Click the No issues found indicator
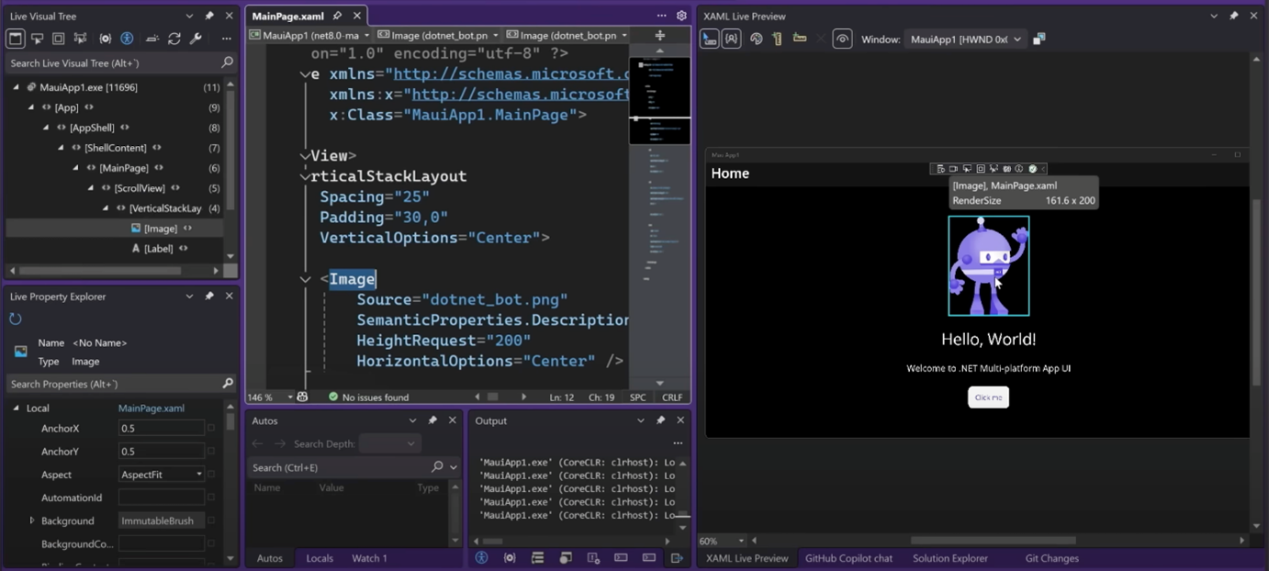The width and height of the screenshot is (1269, 571). point(368,397)
